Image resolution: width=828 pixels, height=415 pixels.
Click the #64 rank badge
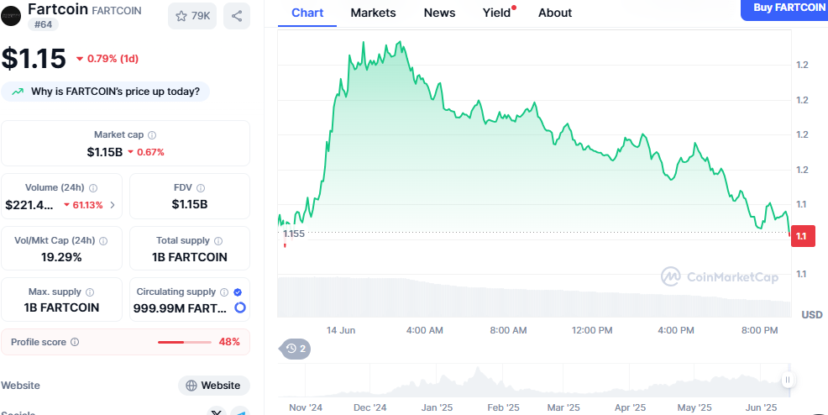point(44,24)
